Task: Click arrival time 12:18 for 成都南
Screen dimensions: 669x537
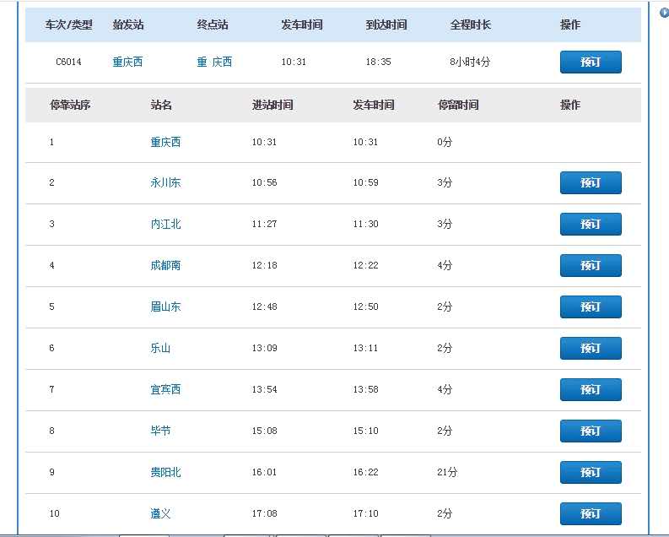Action: tap(264, 265)
